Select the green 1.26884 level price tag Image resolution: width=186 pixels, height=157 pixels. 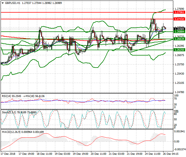(x=180, y=32)
